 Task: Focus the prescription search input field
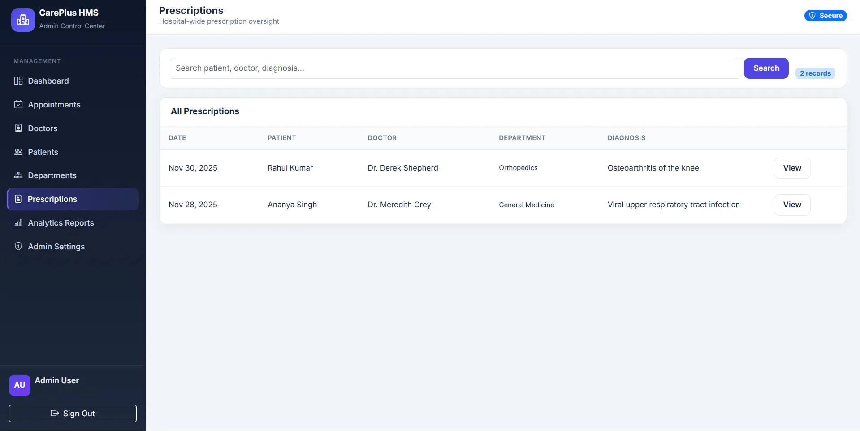click(455, 68)
